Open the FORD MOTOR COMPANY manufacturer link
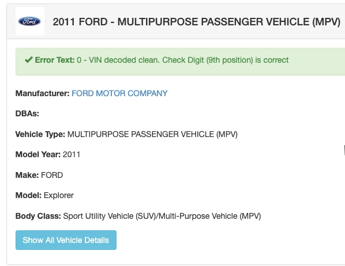 (119, 93)
